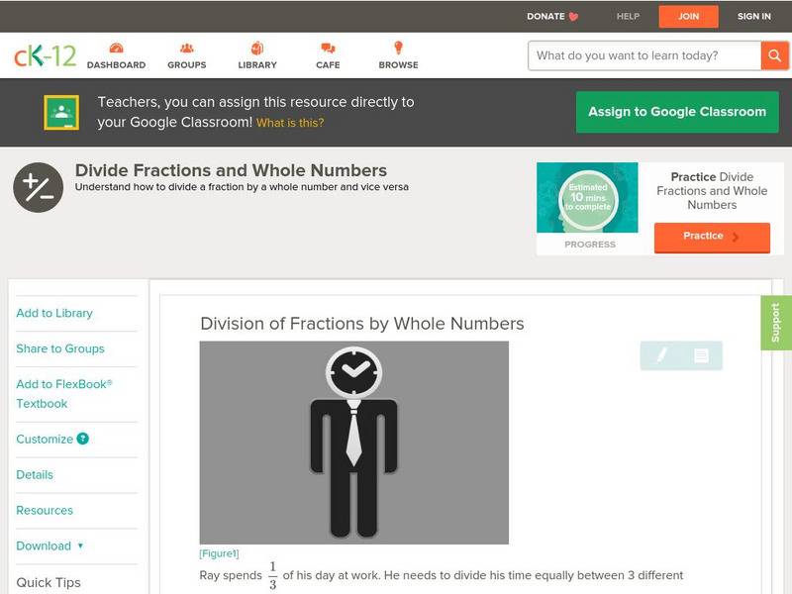Open the Cafe chat bubbles icon

point(328,48)
